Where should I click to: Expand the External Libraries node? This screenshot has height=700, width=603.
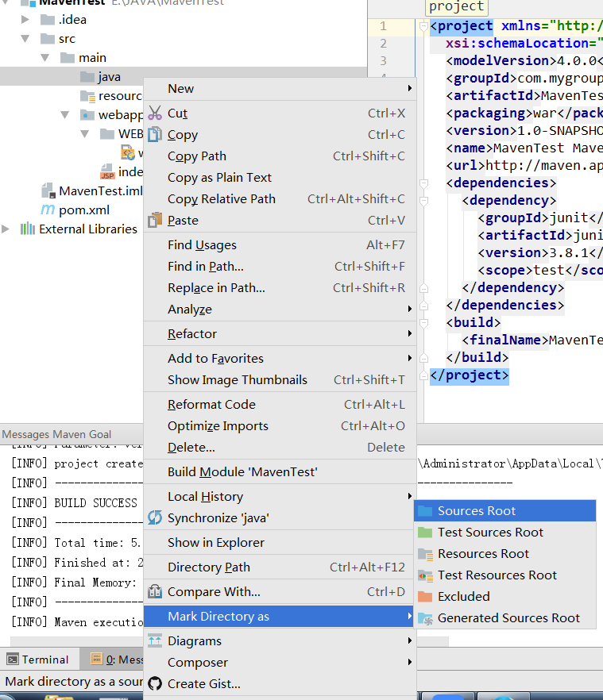(6, 229)
